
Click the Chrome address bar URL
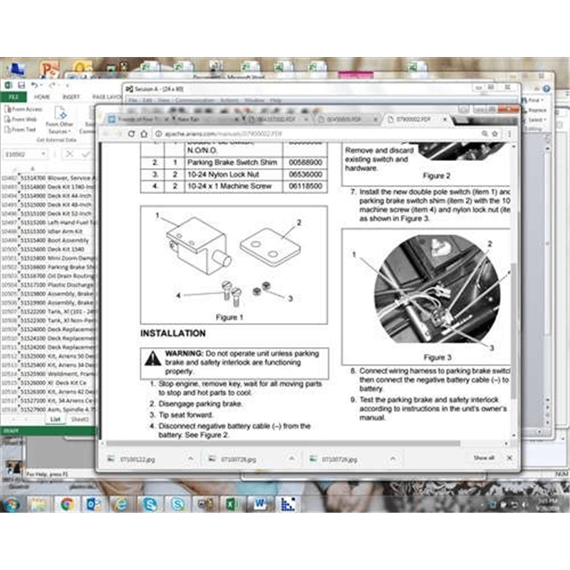(223, 134)
